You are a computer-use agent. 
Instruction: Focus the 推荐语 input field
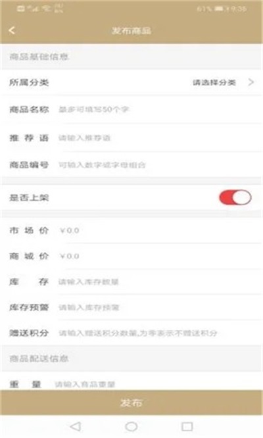(x=159, y=137)
